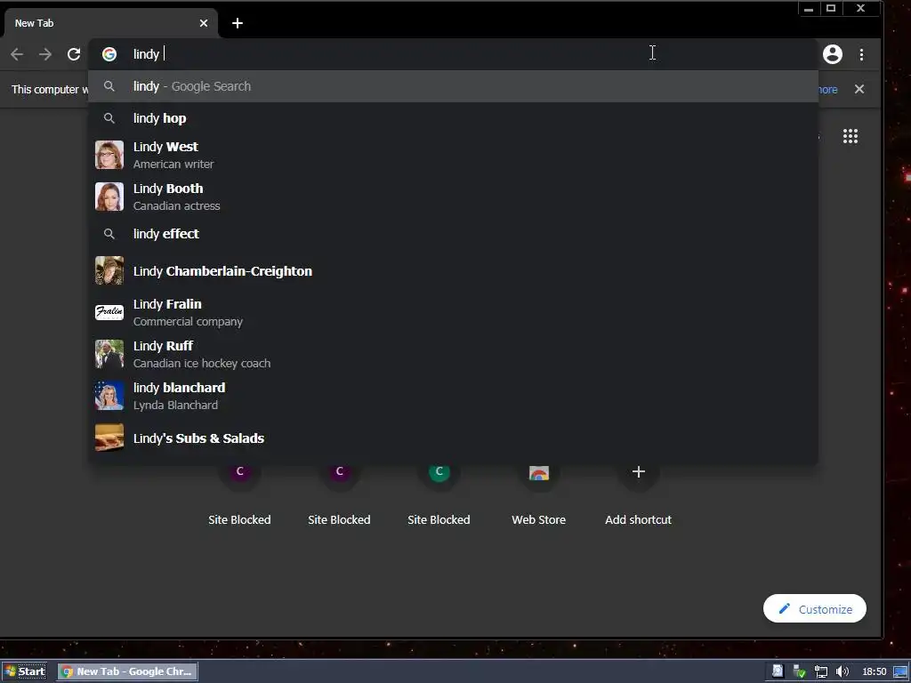Click the Web Store shortcut icon
911x683 pixels.
click(538, 473)
